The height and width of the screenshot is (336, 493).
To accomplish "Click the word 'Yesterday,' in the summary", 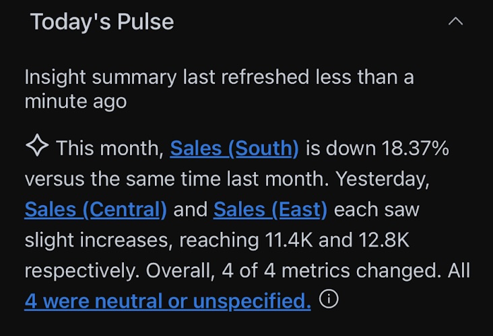I will 383,179.
